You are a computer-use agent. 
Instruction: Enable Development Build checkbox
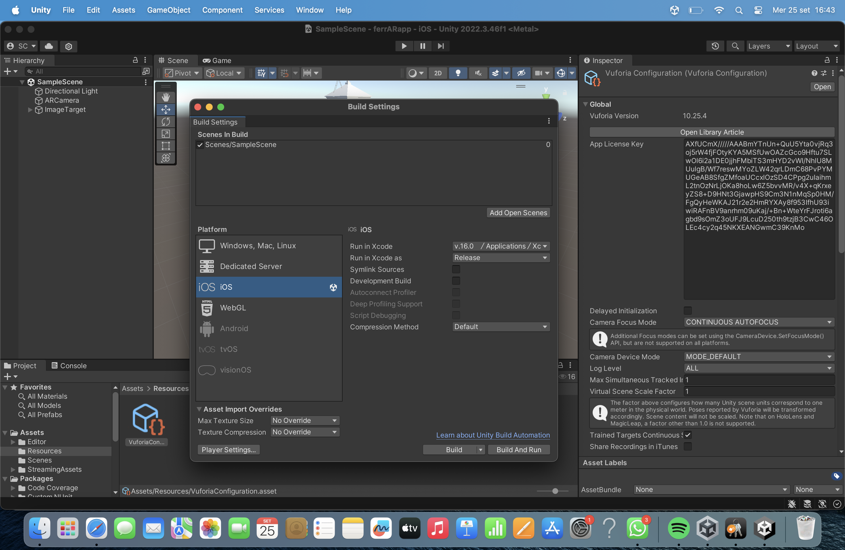click(456, 281)
